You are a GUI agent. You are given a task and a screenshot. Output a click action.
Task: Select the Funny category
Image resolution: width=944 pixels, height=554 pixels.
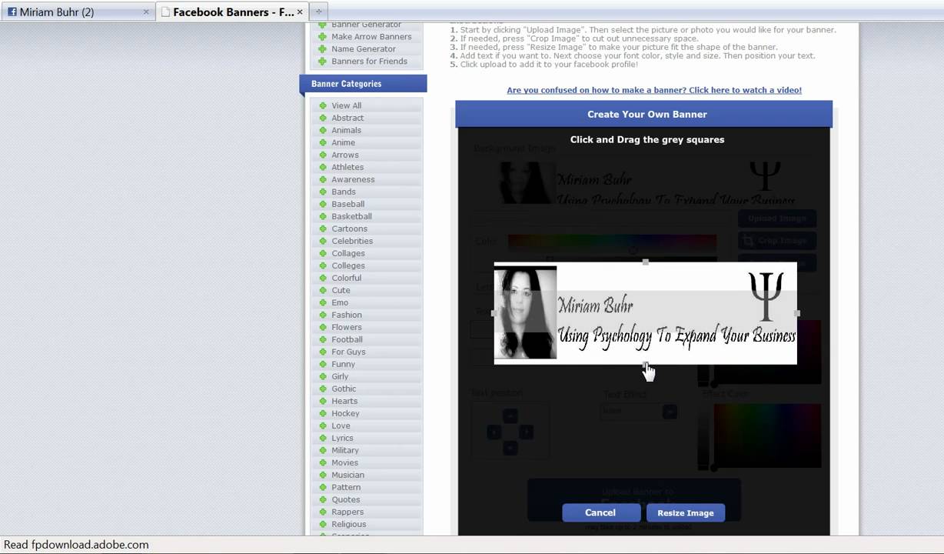click(x=344, y=364)
